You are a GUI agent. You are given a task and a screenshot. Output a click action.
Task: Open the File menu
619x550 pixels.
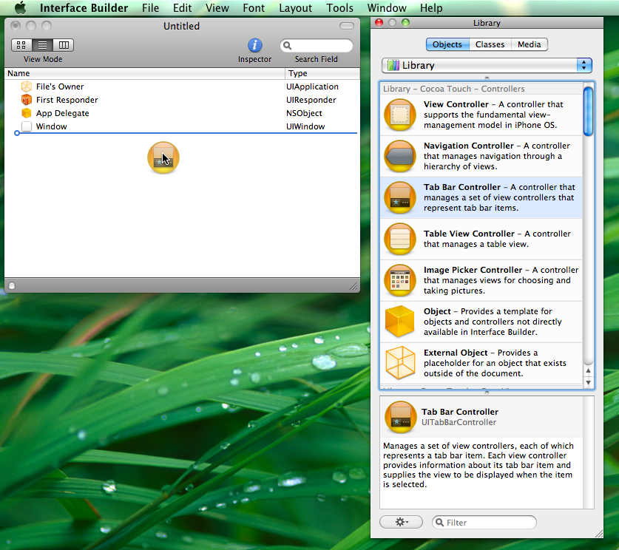tap(150, 8)
